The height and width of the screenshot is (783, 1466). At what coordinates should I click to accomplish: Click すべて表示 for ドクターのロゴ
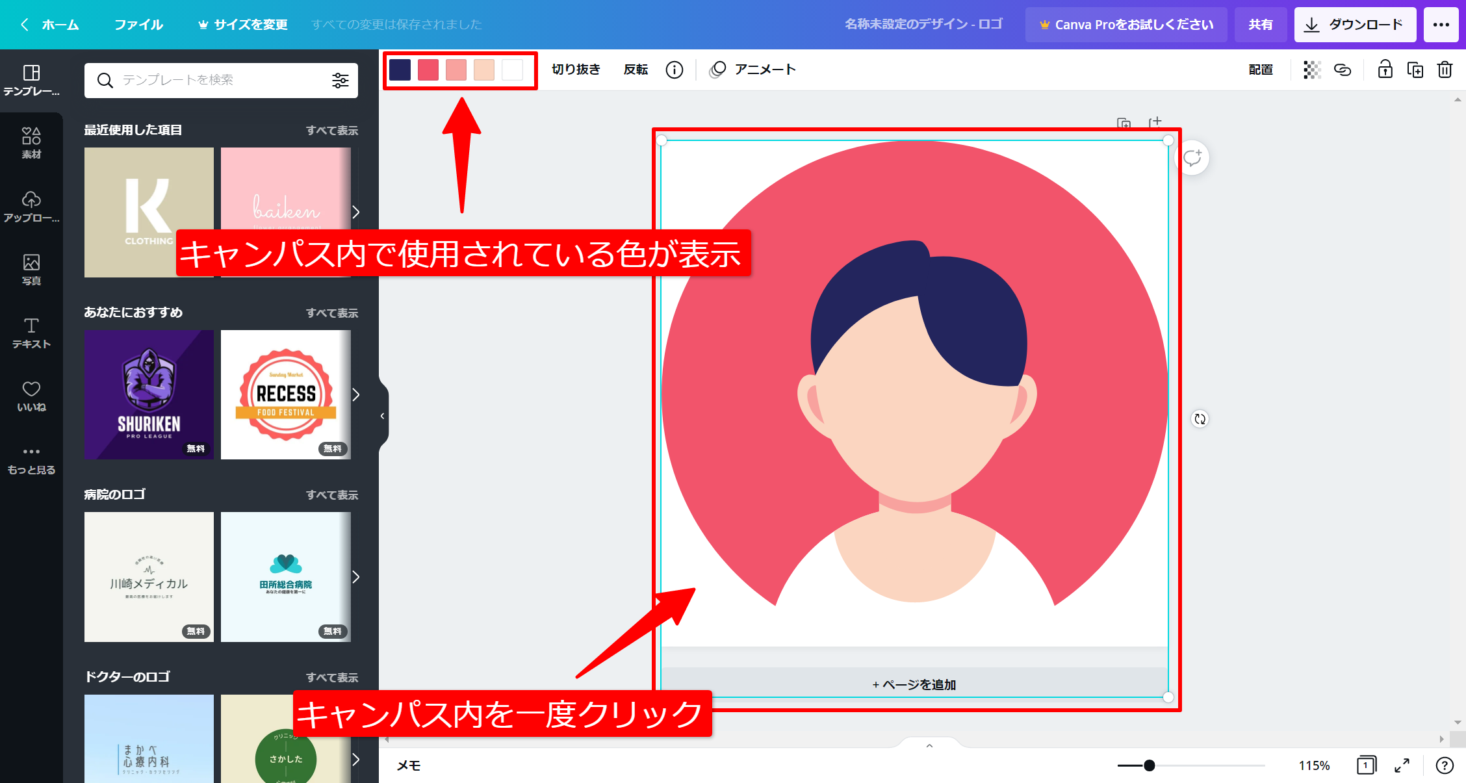click(332, 678)
